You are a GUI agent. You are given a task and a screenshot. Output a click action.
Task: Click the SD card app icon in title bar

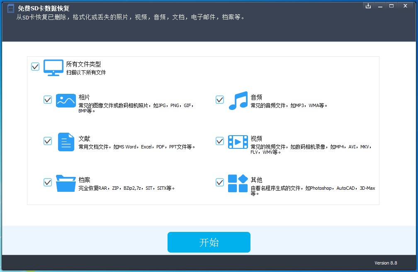11,9
